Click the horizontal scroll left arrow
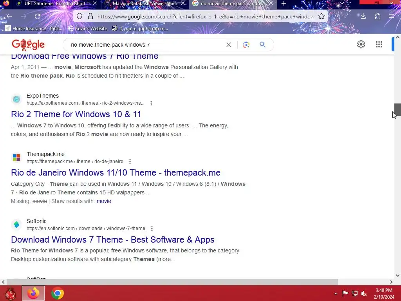Image resolution: width=401 pixels, height=301 pixels. coord(3,282)
